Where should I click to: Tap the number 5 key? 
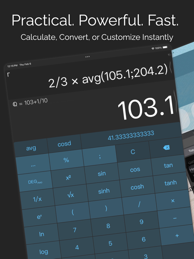pos(110,243)
